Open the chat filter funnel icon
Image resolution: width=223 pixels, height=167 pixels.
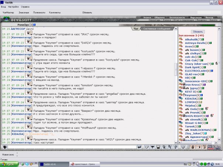(152, 147)
